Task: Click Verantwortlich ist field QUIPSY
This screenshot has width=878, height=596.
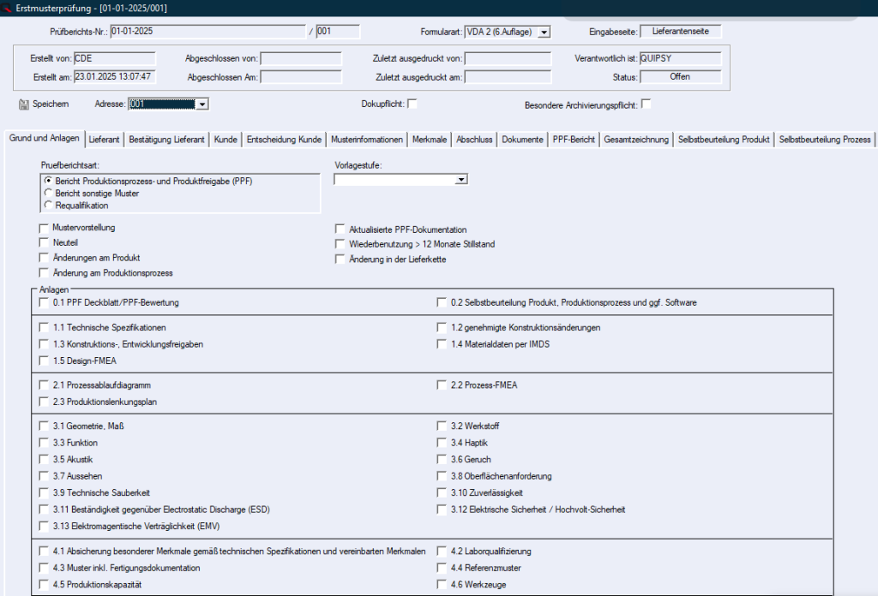Action: pyautogui.click(x=680, y=59)
